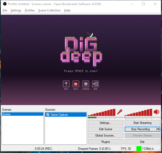Click Start Streaming
Image resolution: width=162 pixels, height=153 pixels.
[x=142, y=123]
